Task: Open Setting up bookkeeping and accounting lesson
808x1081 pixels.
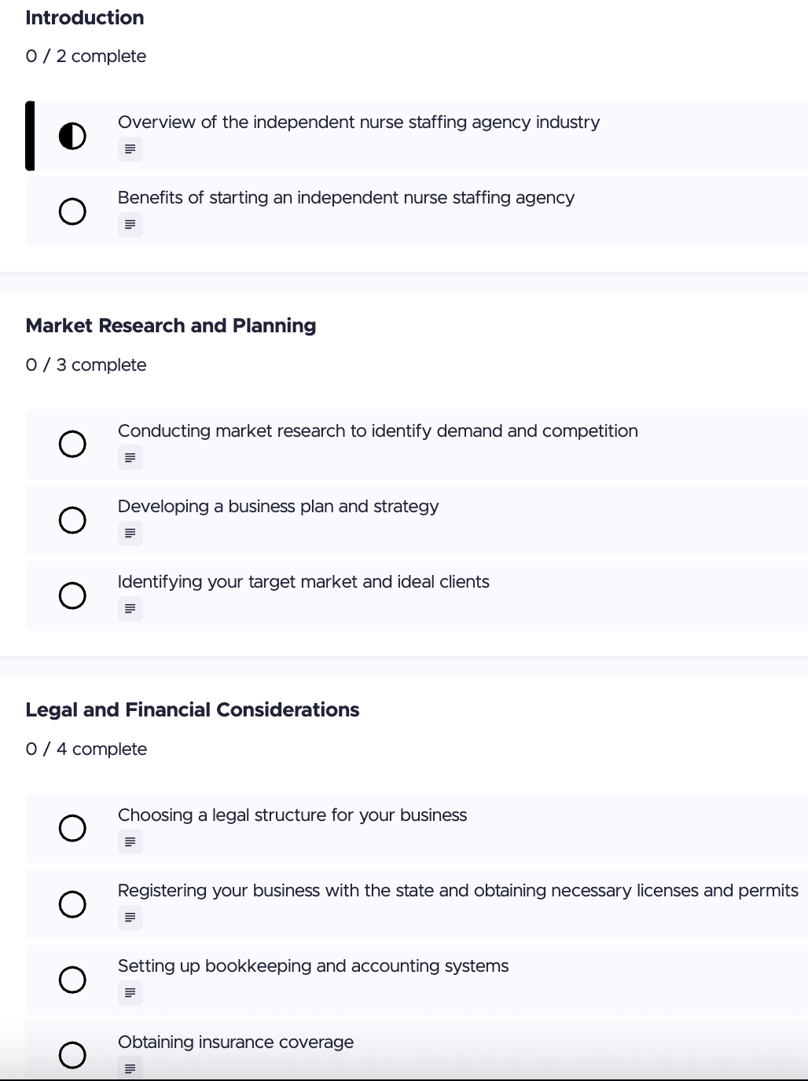Action: point(313,966)
